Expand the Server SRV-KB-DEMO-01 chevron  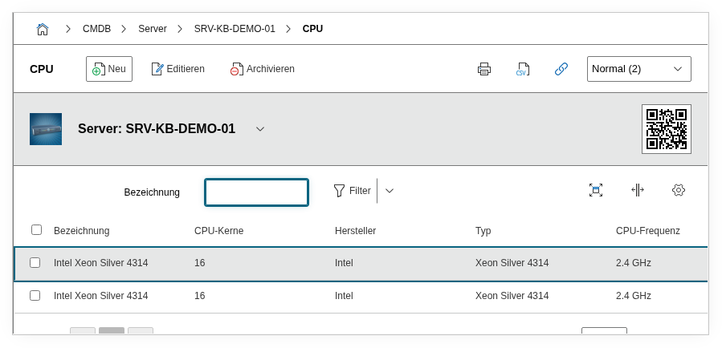pyautogui.click(x=259, y=129)
